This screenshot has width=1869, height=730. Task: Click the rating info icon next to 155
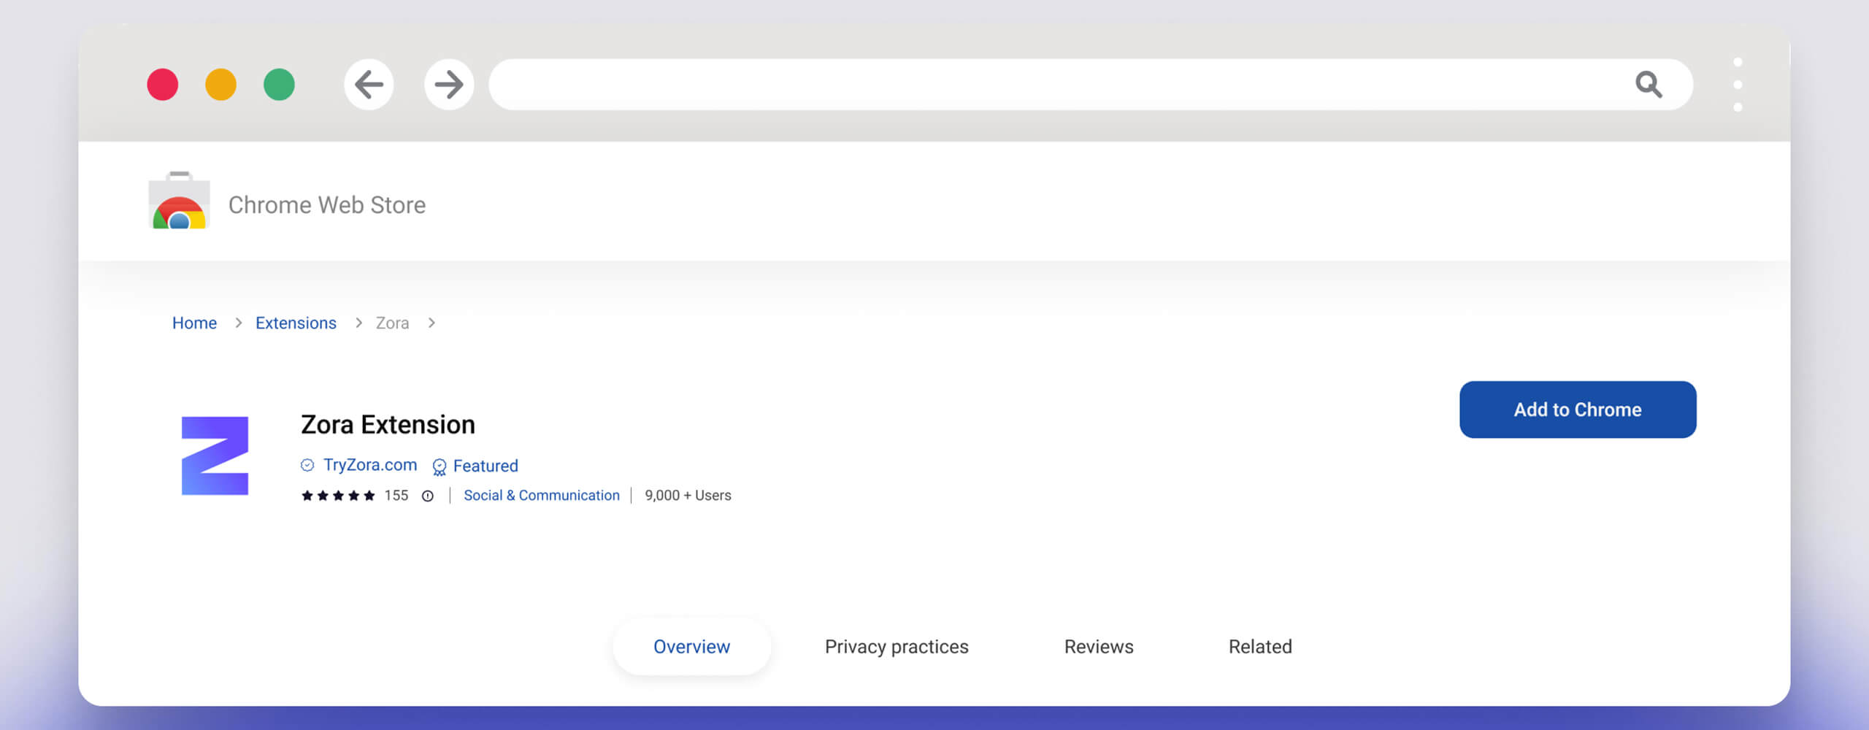[428, 496]
